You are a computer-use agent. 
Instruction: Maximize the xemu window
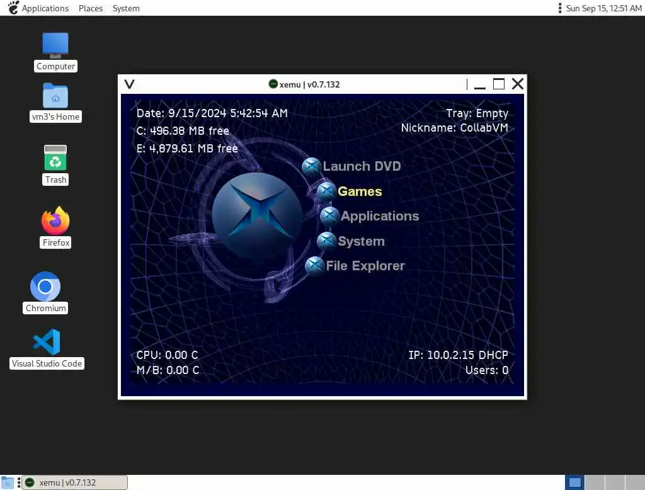tap(499, 84)
